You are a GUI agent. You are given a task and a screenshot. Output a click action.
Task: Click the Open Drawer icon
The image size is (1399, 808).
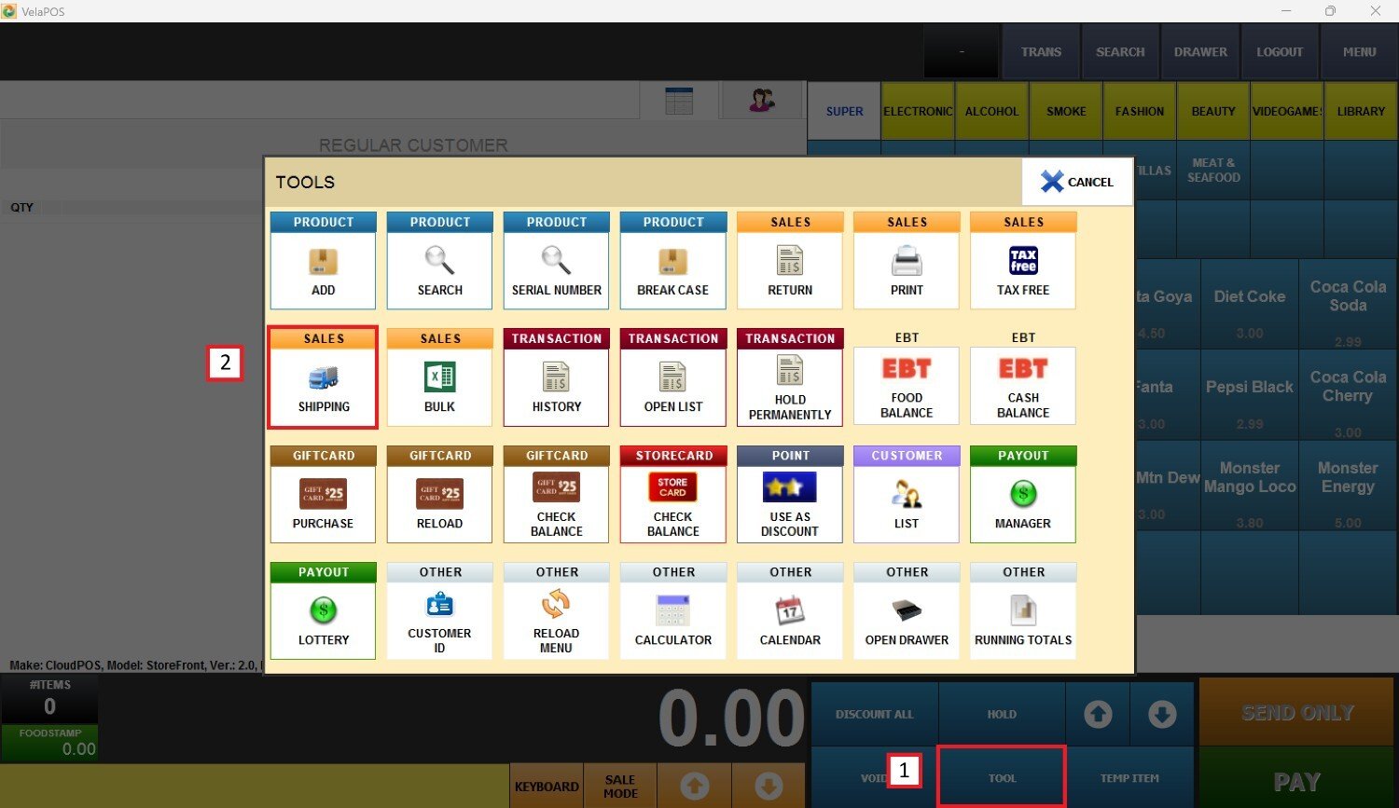pos(907,611)
